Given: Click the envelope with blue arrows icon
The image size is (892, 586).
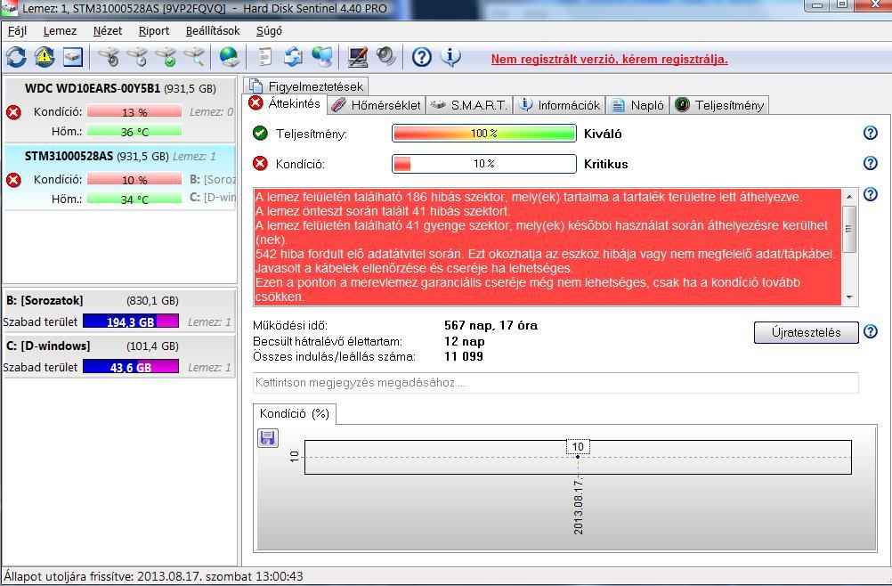Looking at the screenshot, I should click(x=293, y=57).
